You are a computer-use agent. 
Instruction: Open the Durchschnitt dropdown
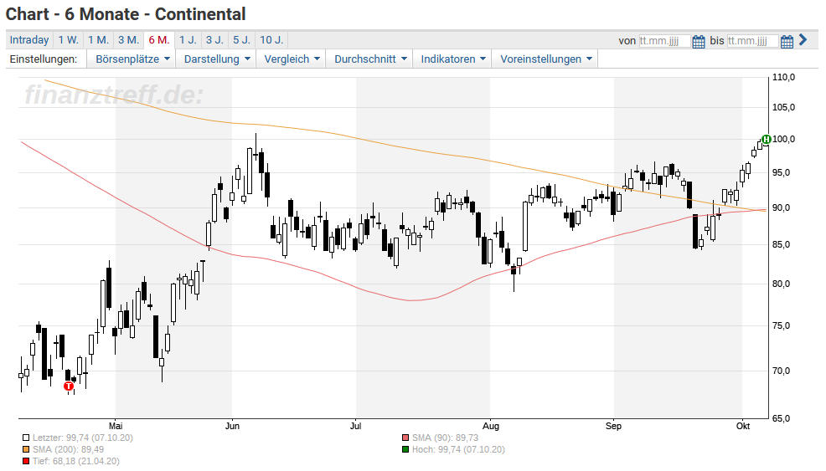pyautogui.click(x=369, y=59)
